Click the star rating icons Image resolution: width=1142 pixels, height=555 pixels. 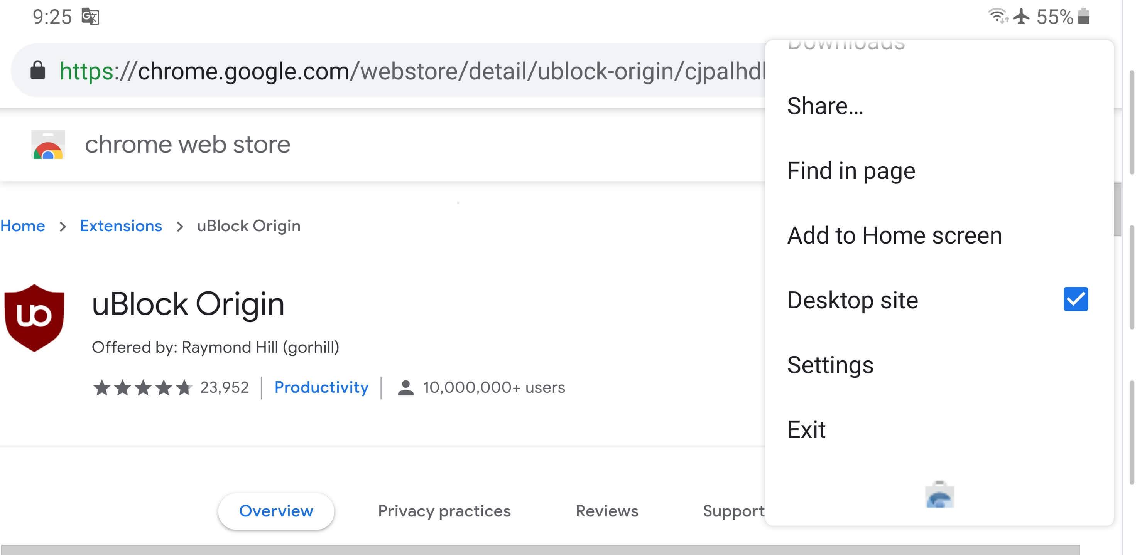click(142, 388)
